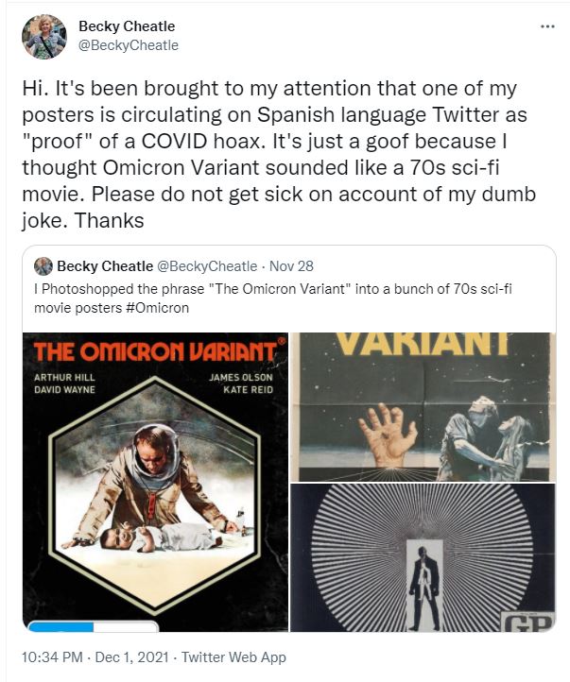570x682 pixels.
Task: Click the Becky Cheatle name in quoted tweet
Action: tap(105, 266)
